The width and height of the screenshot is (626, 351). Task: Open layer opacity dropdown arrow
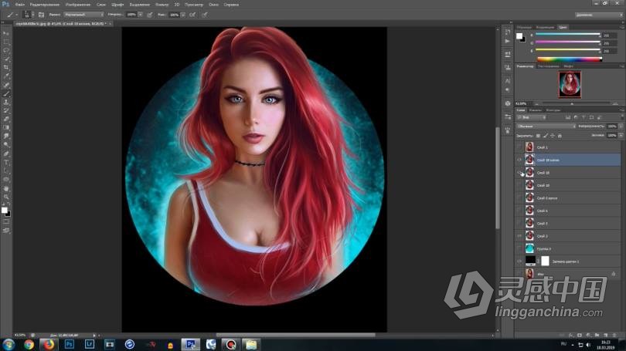click(x=621, y=127)
